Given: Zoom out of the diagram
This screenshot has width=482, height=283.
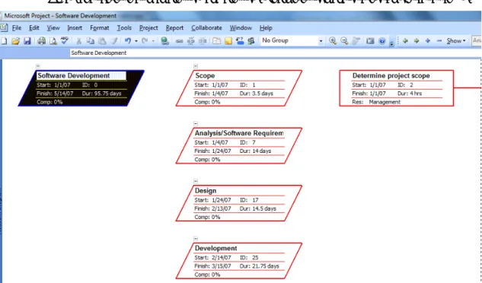Looking at the screenshot, I should [x=344, y=40].
